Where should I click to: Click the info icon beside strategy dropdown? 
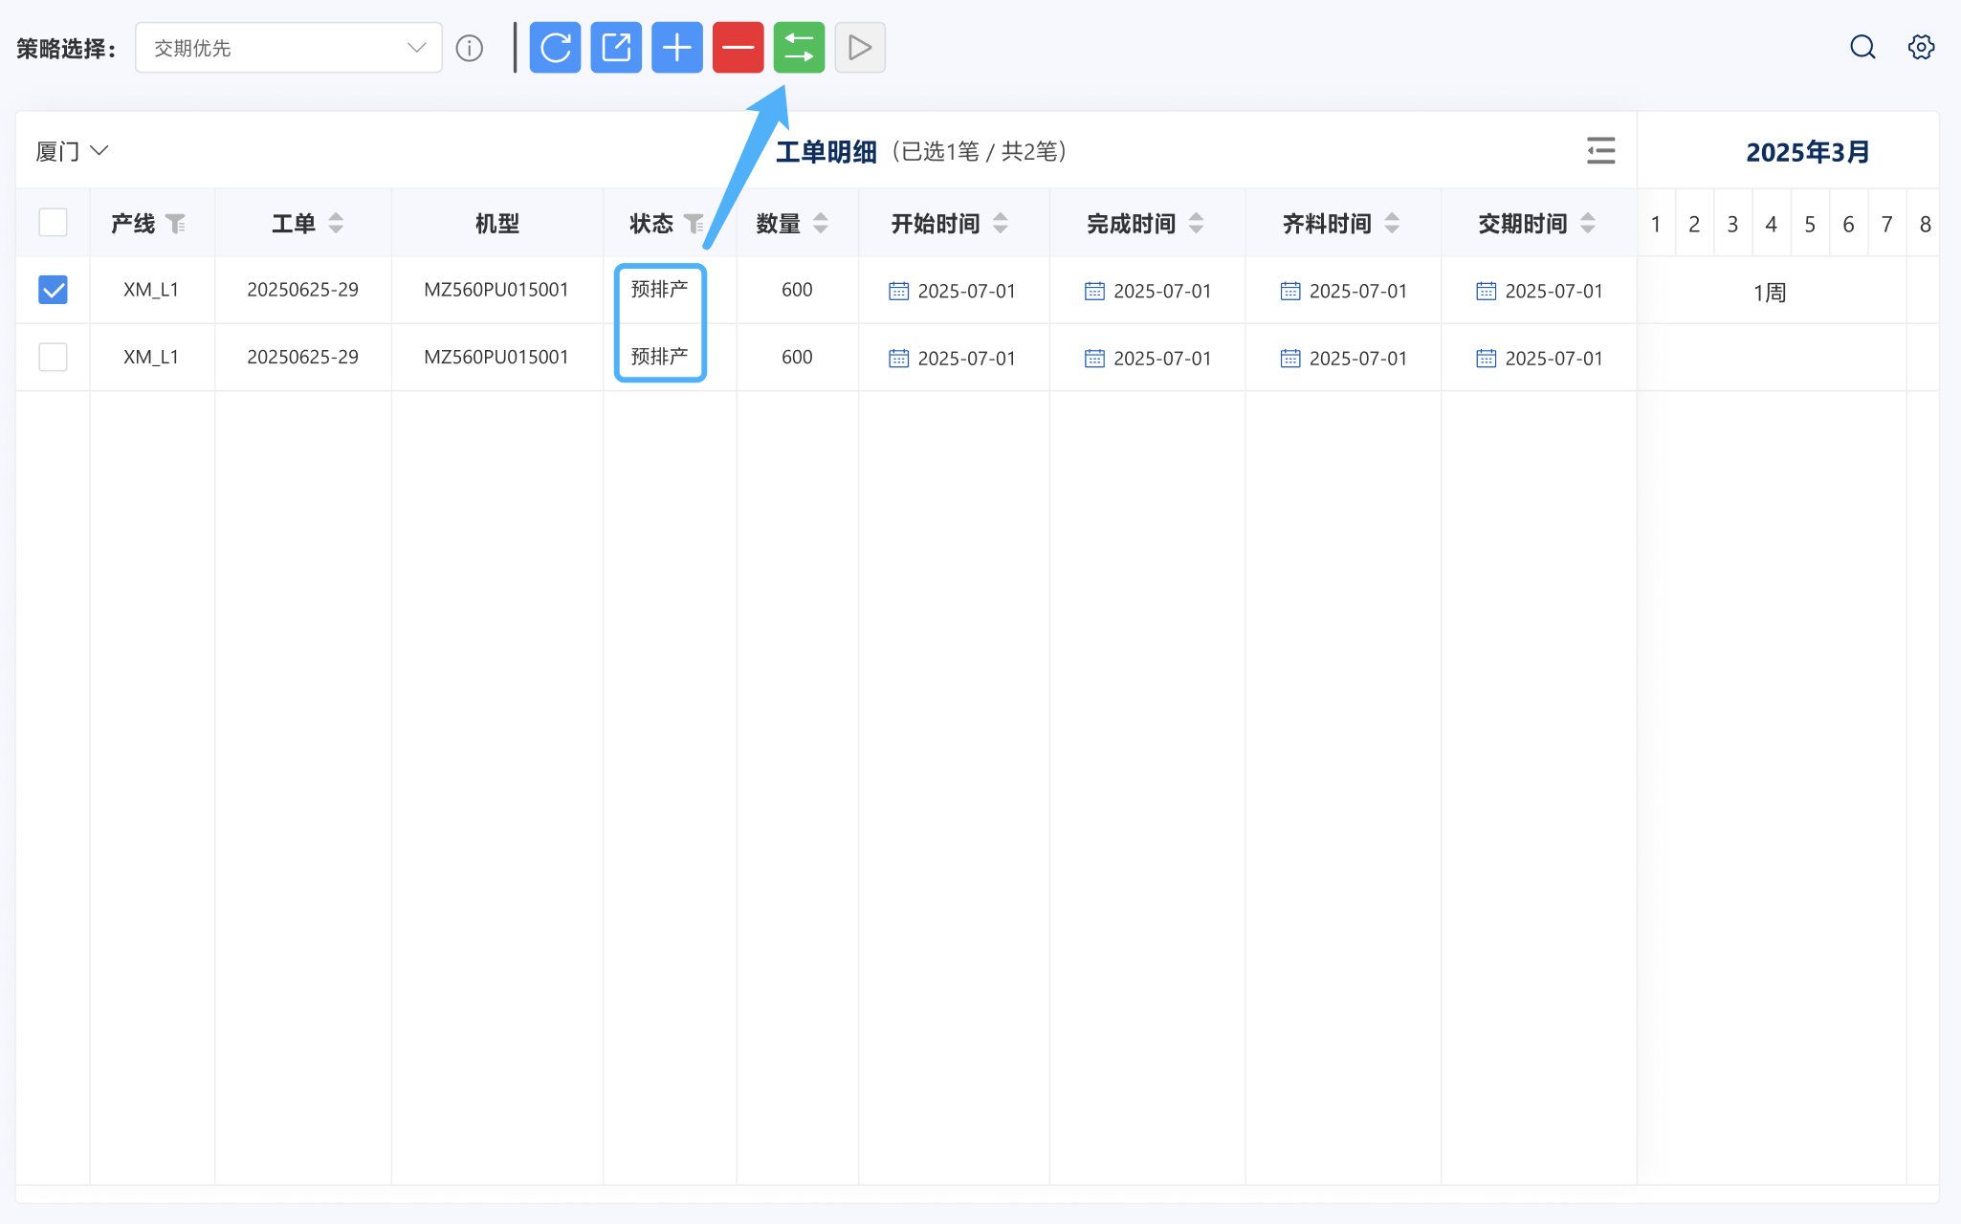[470, 48]
